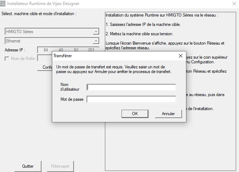Select the third IP octet 92
This screenshot has width=239, height=172.
(76, 50)
